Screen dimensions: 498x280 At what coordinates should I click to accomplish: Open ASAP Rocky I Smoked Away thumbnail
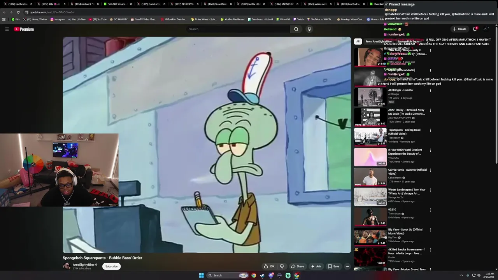tap(370, 117)
